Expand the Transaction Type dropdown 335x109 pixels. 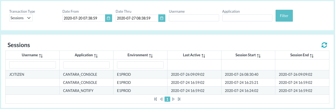[x=21, y=18]
